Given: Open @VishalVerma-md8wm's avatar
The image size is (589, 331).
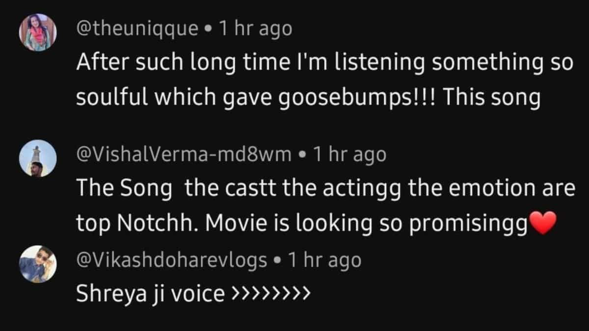Looking at the screenshot, I should click(38, 158).
